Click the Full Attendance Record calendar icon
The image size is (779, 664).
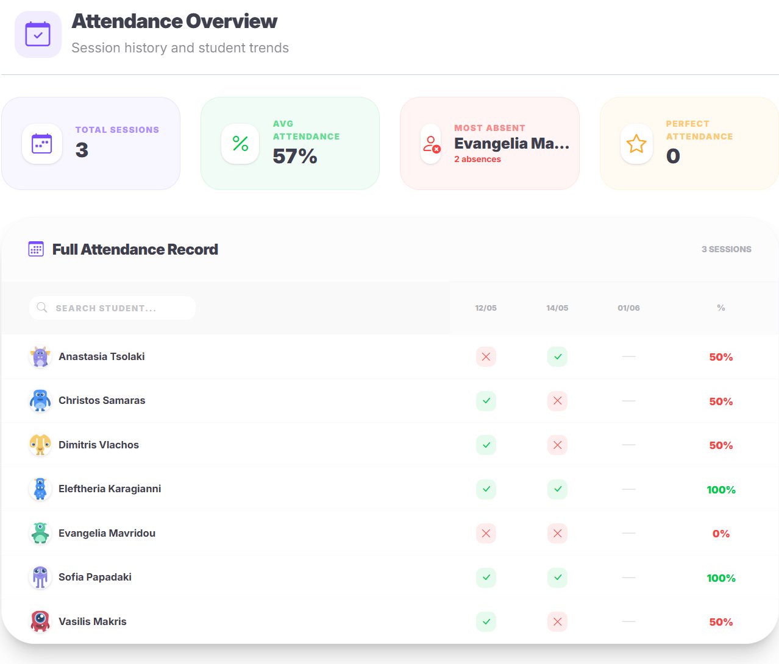36,249
